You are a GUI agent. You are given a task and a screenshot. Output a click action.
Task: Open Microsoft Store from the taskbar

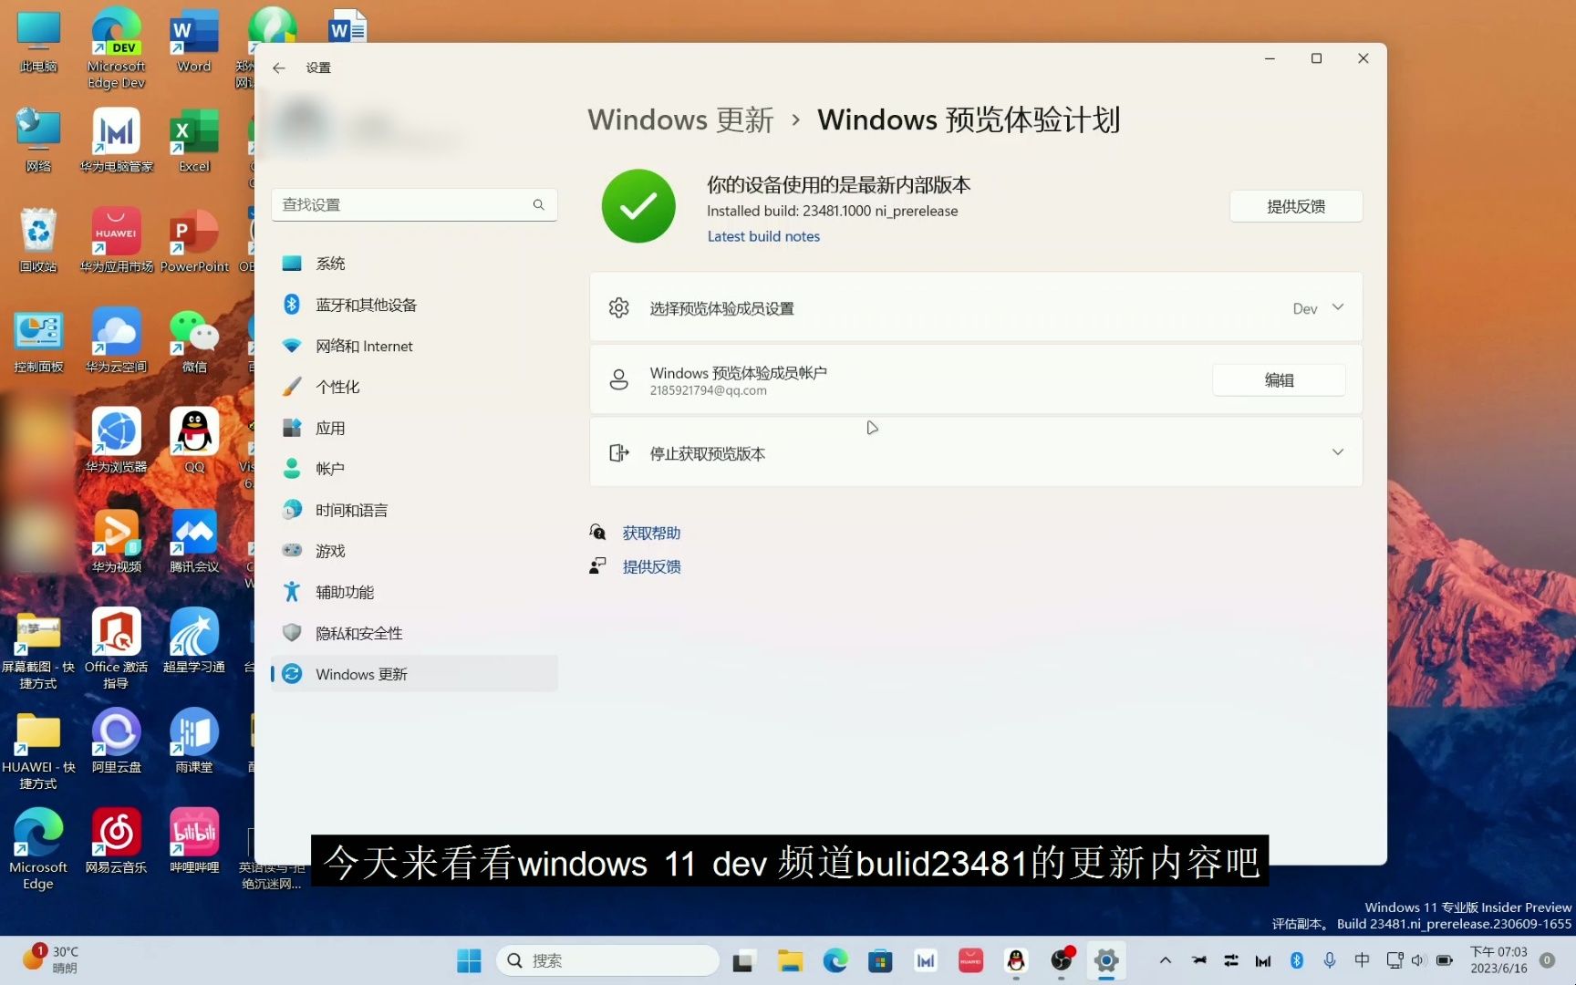coord(879,960)
